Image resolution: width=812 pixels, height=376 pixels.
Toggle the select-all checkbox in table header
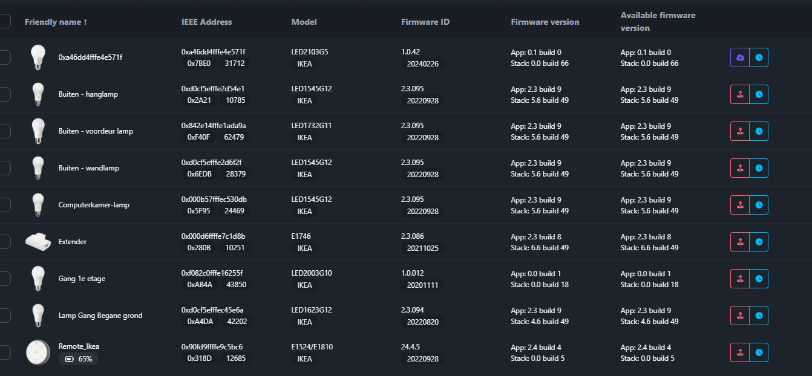point(4,22)
